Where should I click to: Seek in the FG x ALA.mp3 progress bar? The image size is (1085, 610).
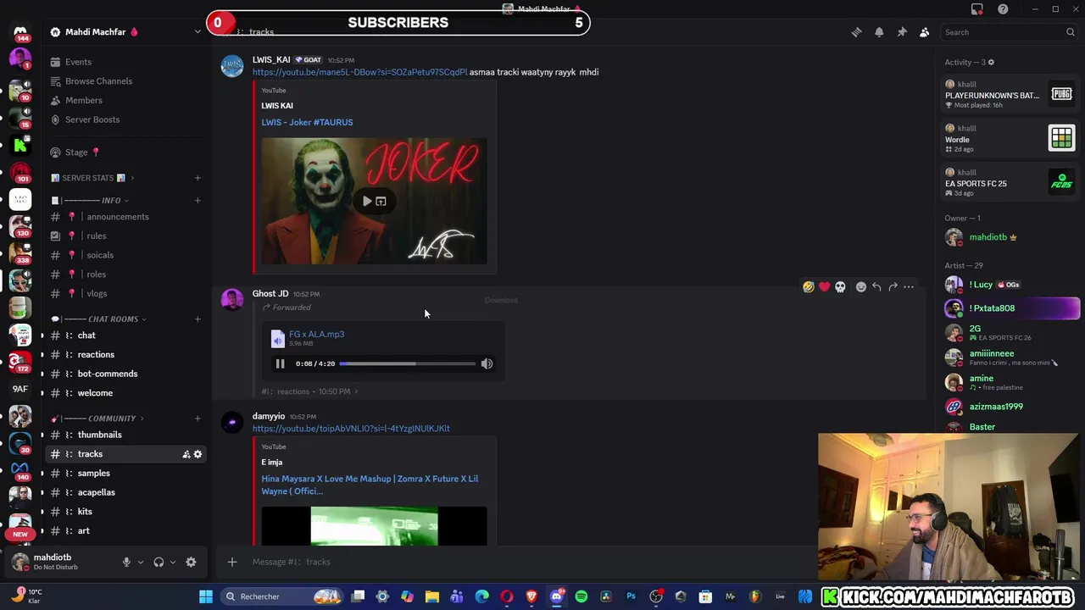[408, 363]
